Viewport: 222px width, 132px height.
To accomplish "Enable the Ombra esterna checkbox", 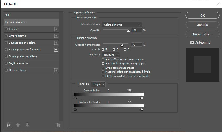I will 6,70.
